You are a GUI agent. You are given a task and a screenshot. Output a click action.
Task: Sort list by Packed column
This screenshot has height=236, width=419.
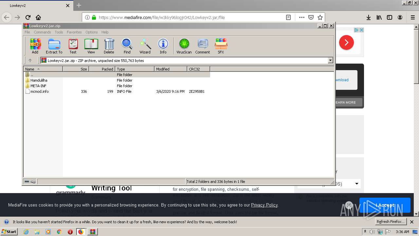click(x=102, y=69)
